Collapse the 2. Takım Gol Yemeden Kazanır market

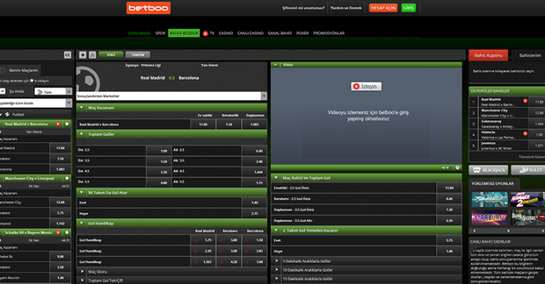(x=276, y=230)
